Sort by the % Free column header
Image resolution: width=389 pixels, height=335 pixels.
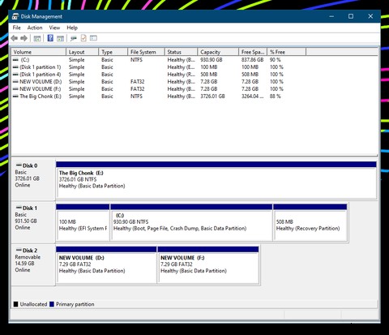(286, 52)
